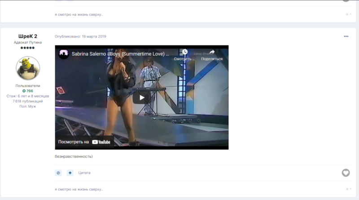Open the post options three-dots menu
The height and width of the screenshot is (200, 359).
346,36
